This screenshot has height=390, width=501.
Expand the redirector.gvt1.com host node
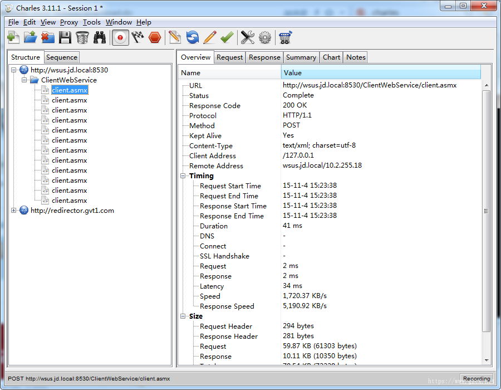click(14, 211)
